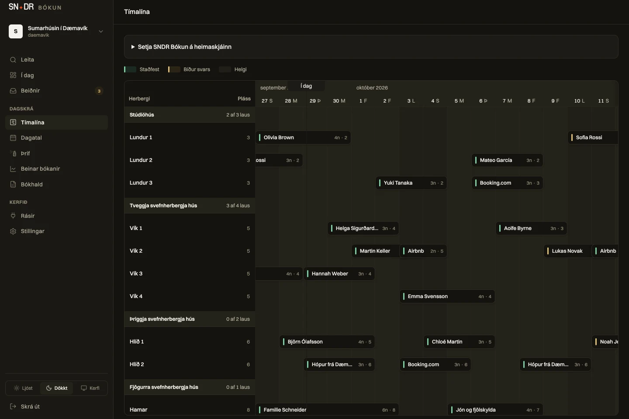Open Familie Schneider booking in Hamar
The width and height of the screenshot is (629, 419).
click(327, 410)
